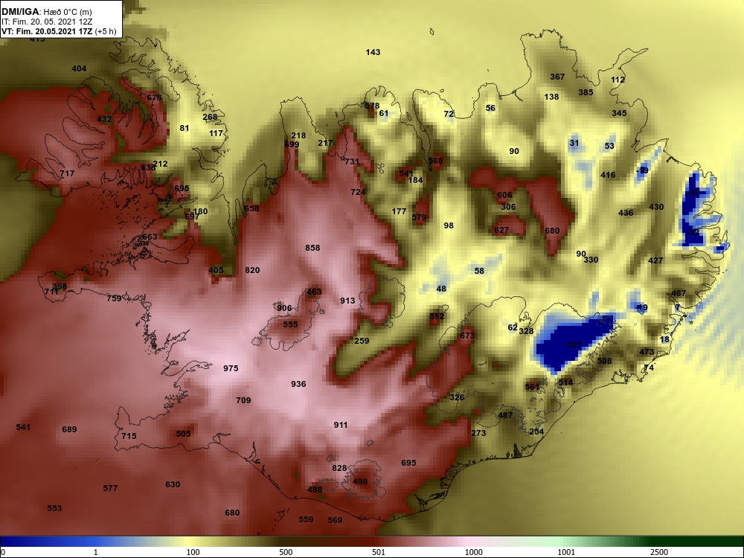Select the map value '858'

(x=312, y=248)
